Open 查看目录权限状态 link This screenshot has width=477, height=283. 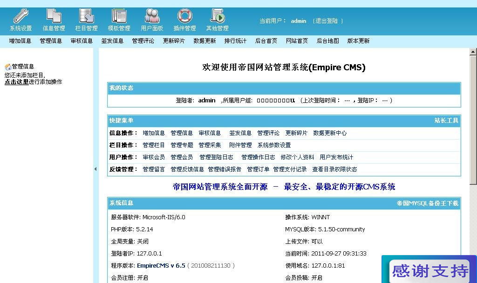(x=334, y=169)
